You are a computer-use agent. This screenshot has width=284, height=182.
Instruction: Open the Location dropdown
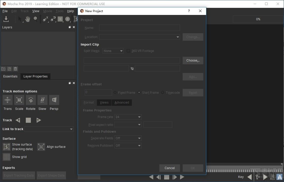[x=139, y=37]
